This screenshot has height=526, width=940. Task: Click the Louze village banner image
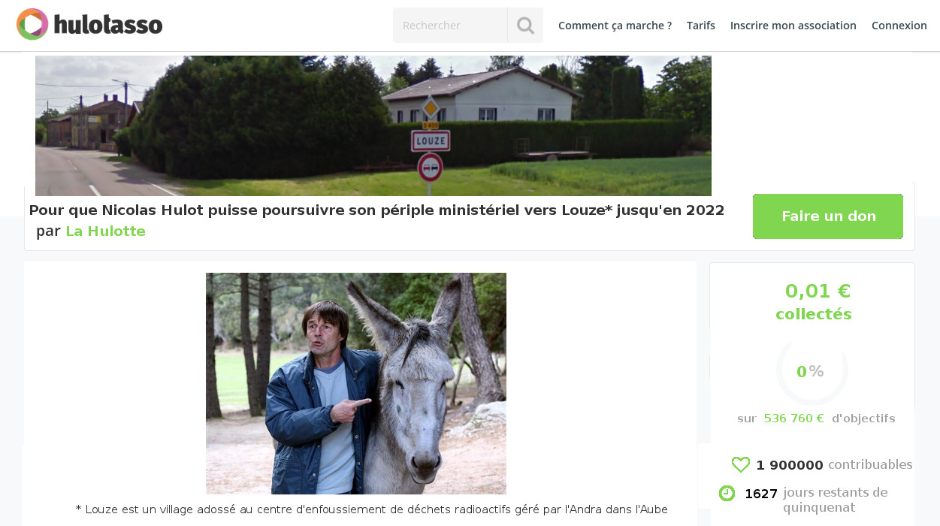(373, 125)
